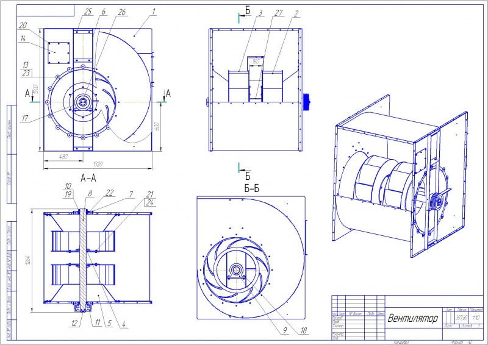Select the section label "А–А"
Viewport: 488px width, 345px height.
click(x=88, y=178)
